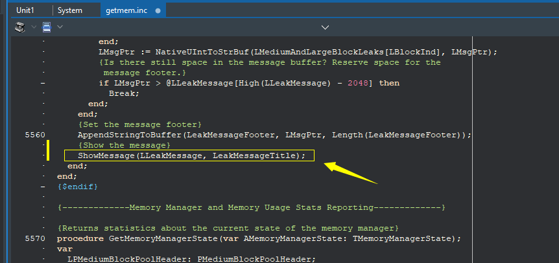Click the AppendStringToBuffer code line

[274, 135]
